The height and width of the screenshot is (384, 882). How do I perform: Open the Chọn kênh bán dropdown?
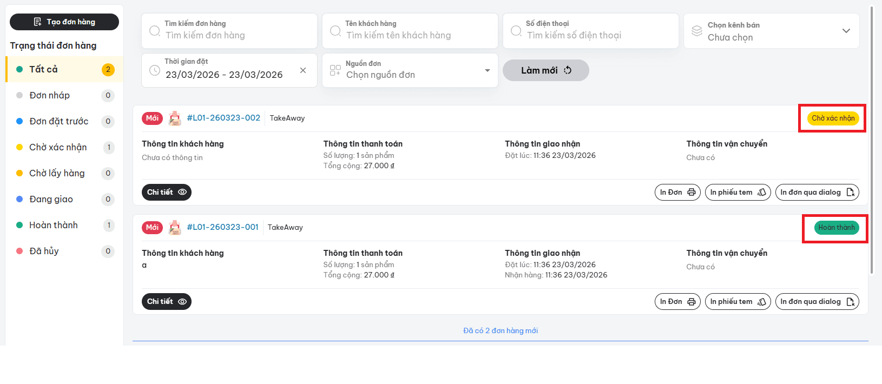[x=772, y=31]
